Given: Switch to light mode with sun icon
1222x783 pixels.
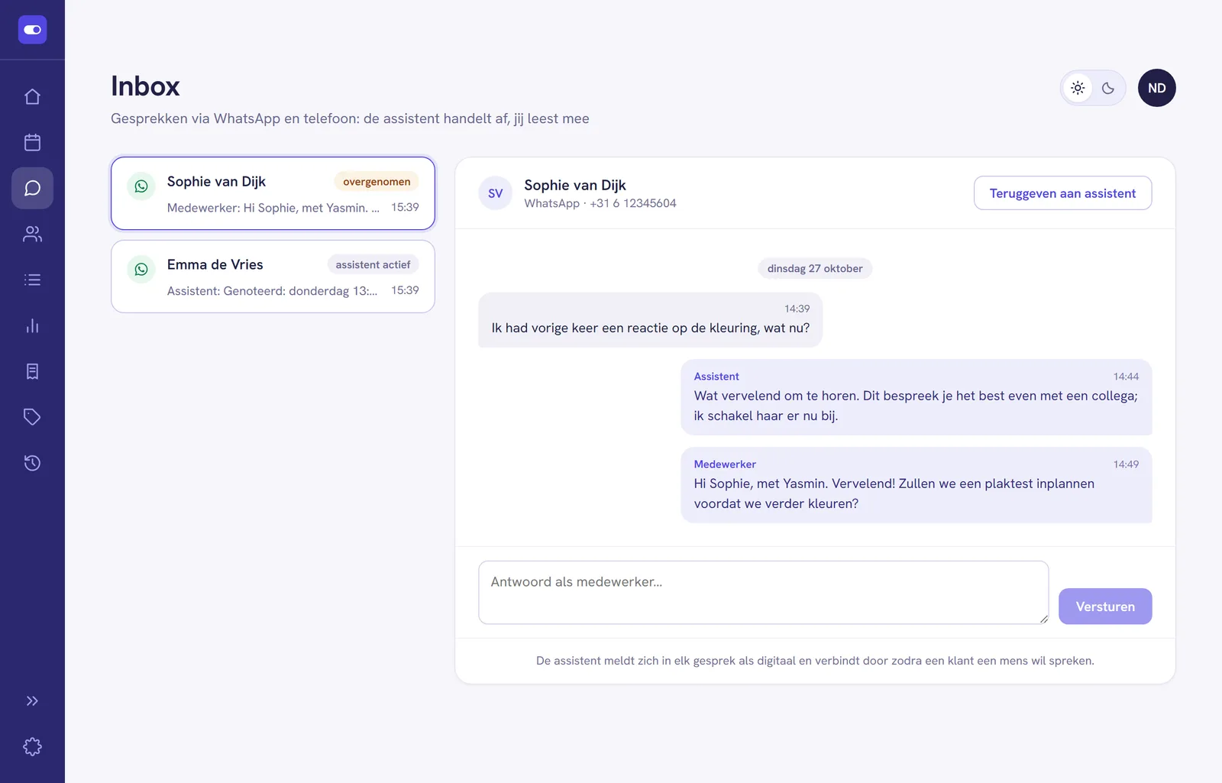Looking at the screenshot, I should point(1078,88).
